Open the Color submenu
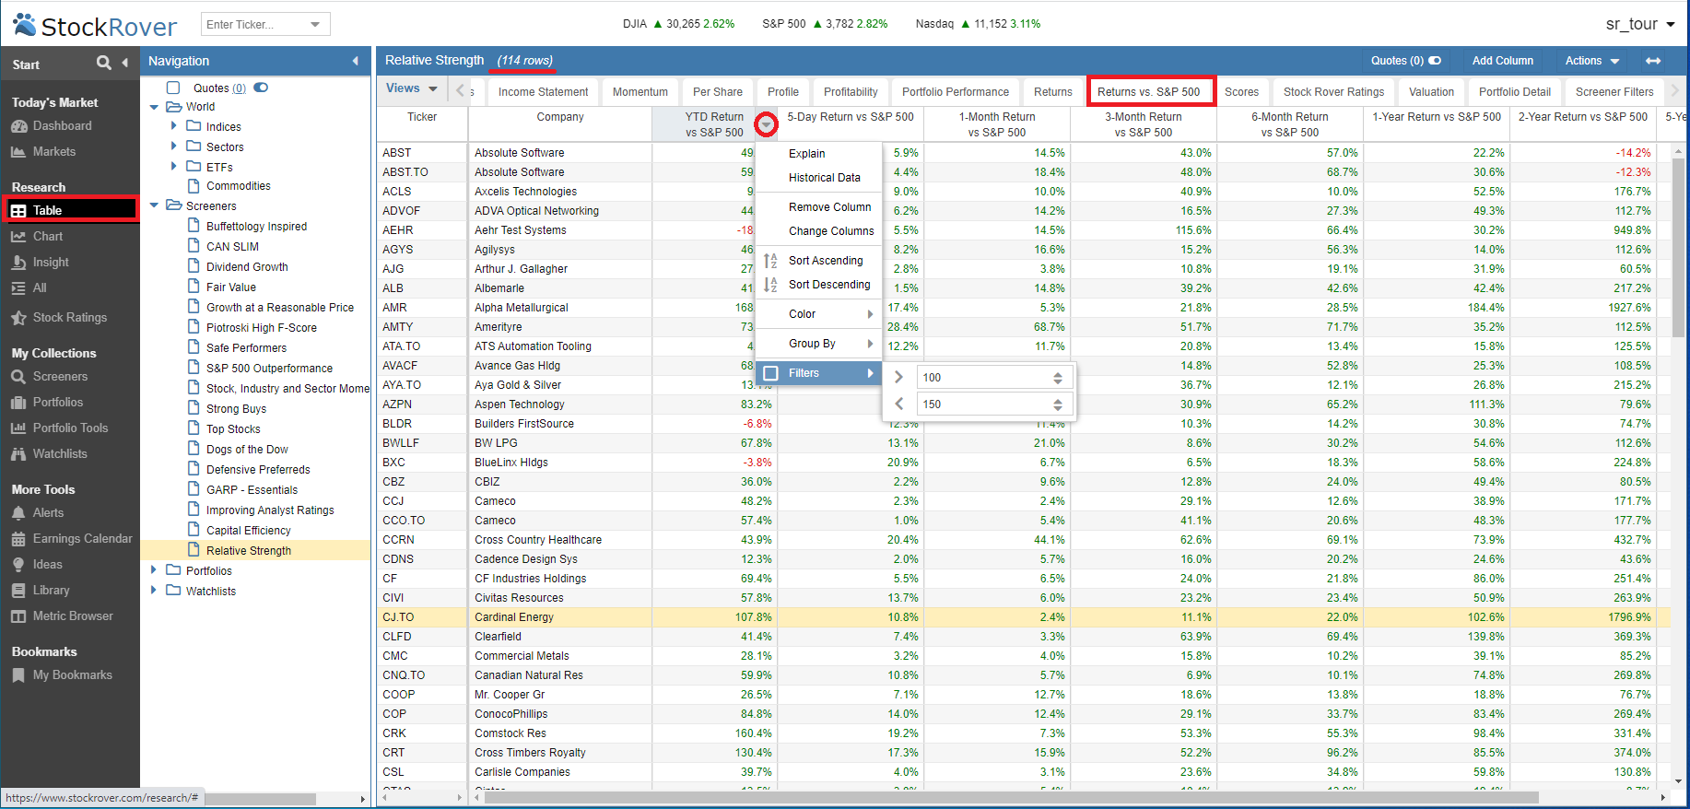This screenshot has height=809, width=1690. point(818,314)
